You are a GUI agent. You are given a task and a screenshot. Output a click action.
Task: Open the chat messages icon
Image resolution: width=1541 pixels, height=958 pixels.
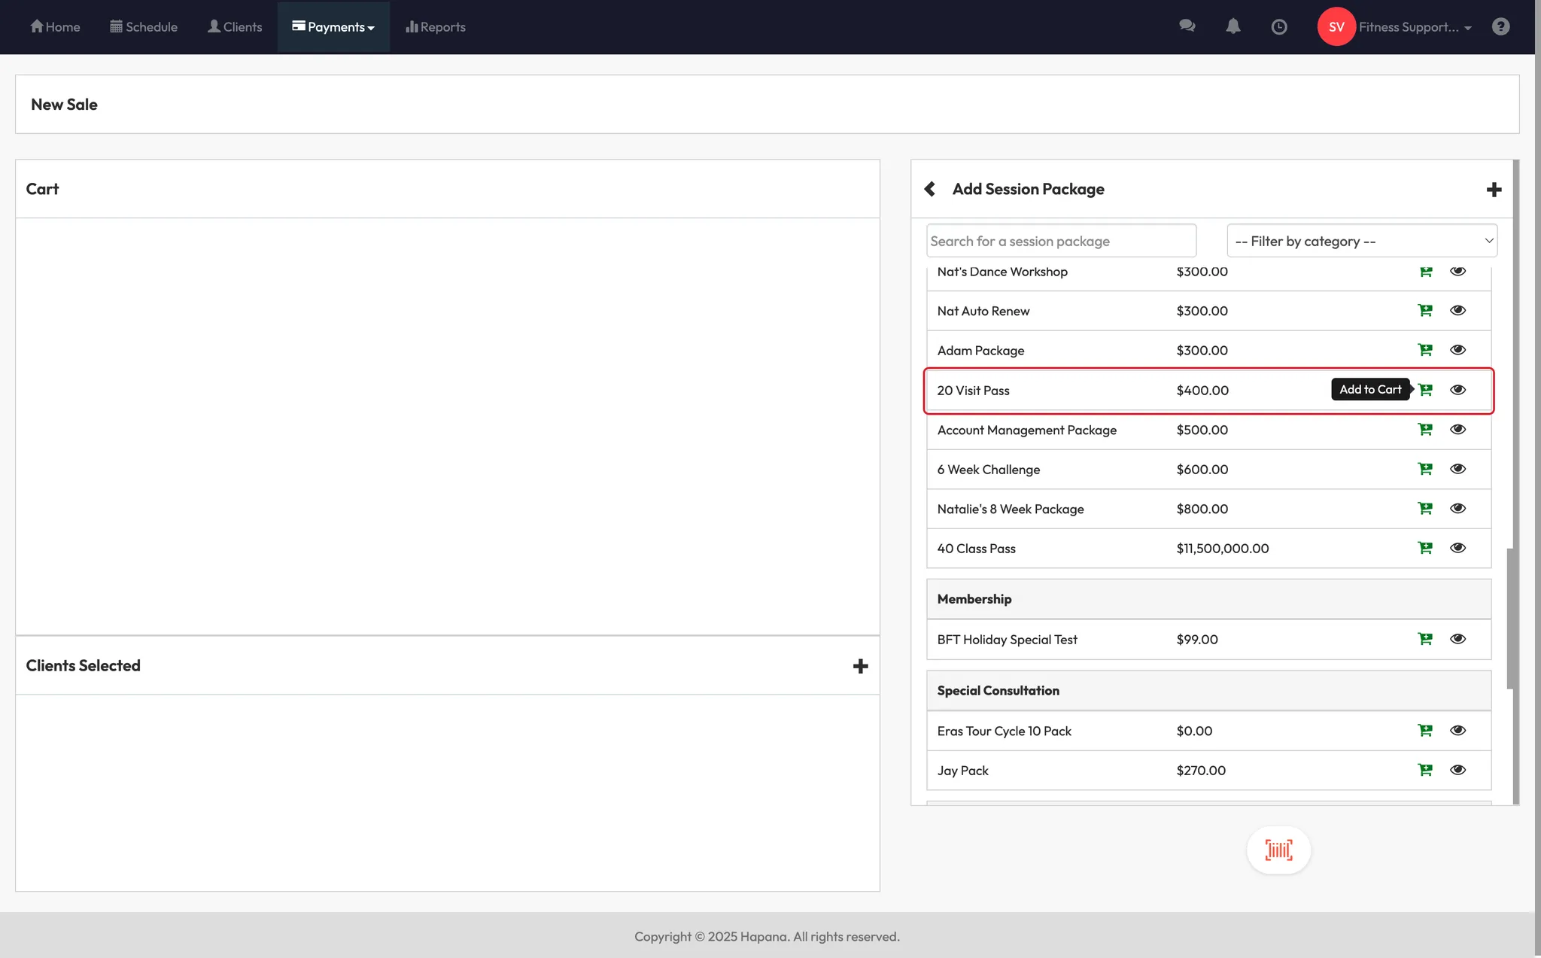tap(1187, 26)
